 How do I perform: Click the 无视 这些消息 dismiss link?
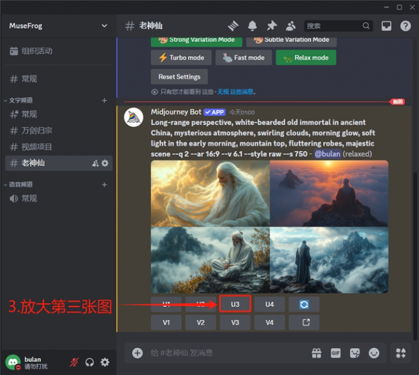pos(235,92)
